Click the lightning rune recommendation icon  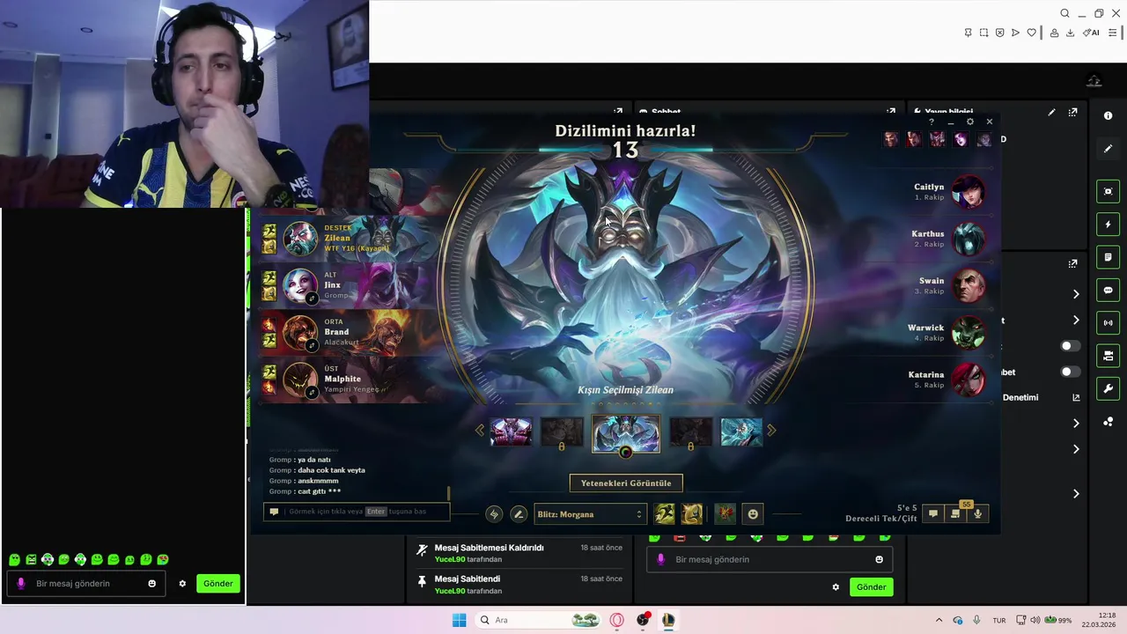tap(494, 514)
